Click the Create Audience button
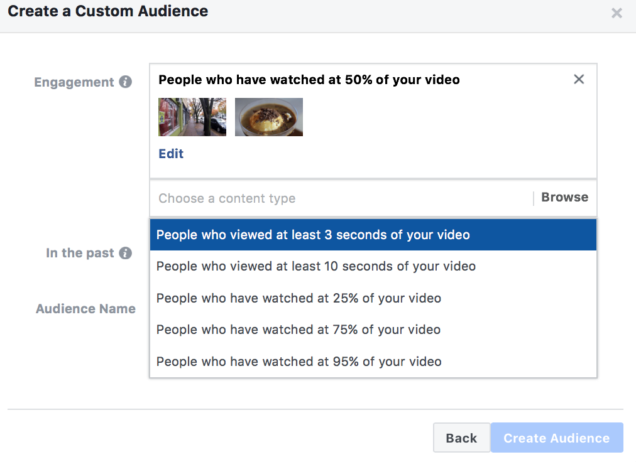This screenshot has height=462, width=636. pyautogui.click(x=556, y=438)
